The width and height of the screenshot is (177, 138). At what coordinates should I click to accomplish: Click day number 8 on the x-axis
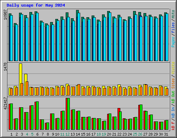click(x=48, y=134)
